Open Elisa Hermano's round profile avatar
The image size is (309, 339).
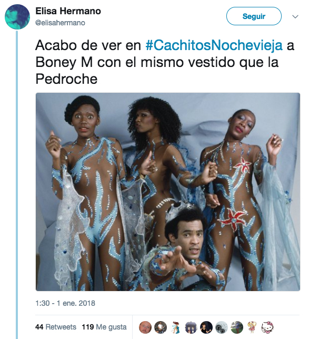click(17, 17)
